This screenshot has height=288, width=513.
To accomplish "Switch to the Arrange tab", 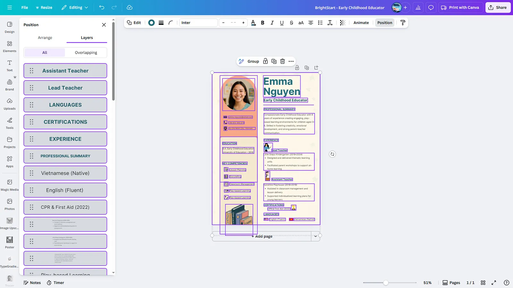I will [45, 38].
